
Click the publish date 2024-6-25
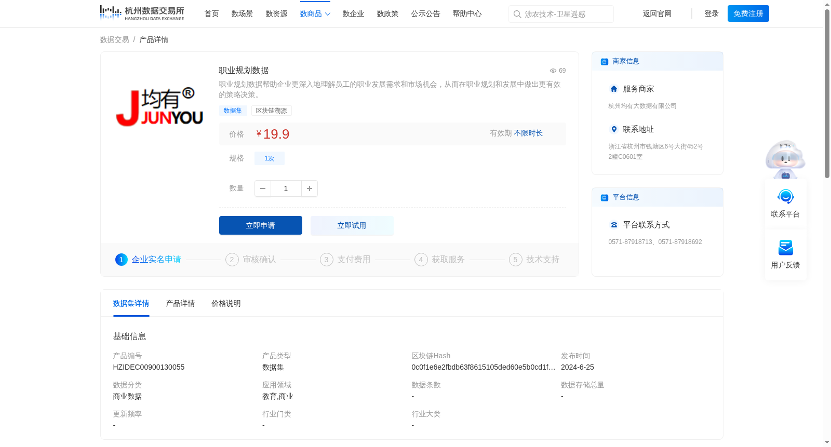tap(578, 367)
